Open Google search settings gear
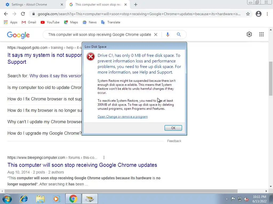The image size is (273, 204). (x=249, y=34)
